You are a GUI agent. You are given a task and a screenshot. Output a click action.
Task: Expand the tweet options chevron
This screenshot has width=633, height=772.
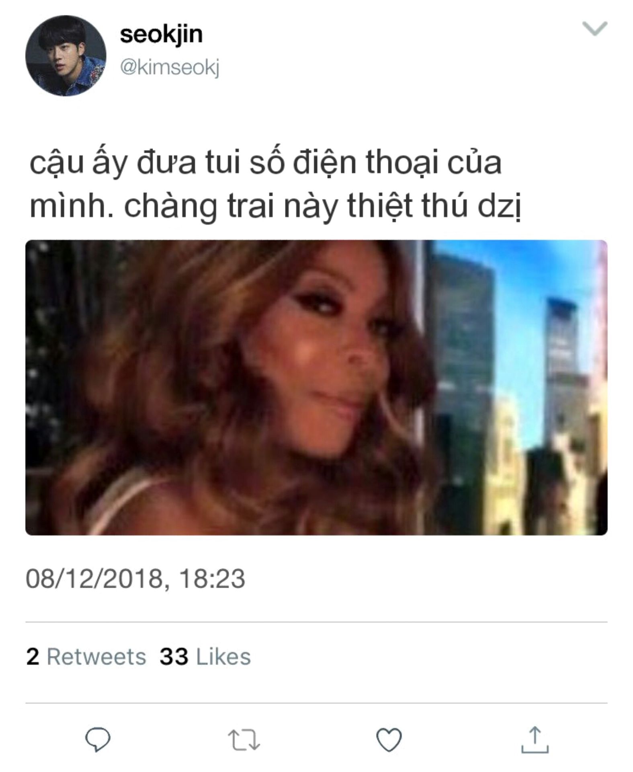tap(595, 29)
